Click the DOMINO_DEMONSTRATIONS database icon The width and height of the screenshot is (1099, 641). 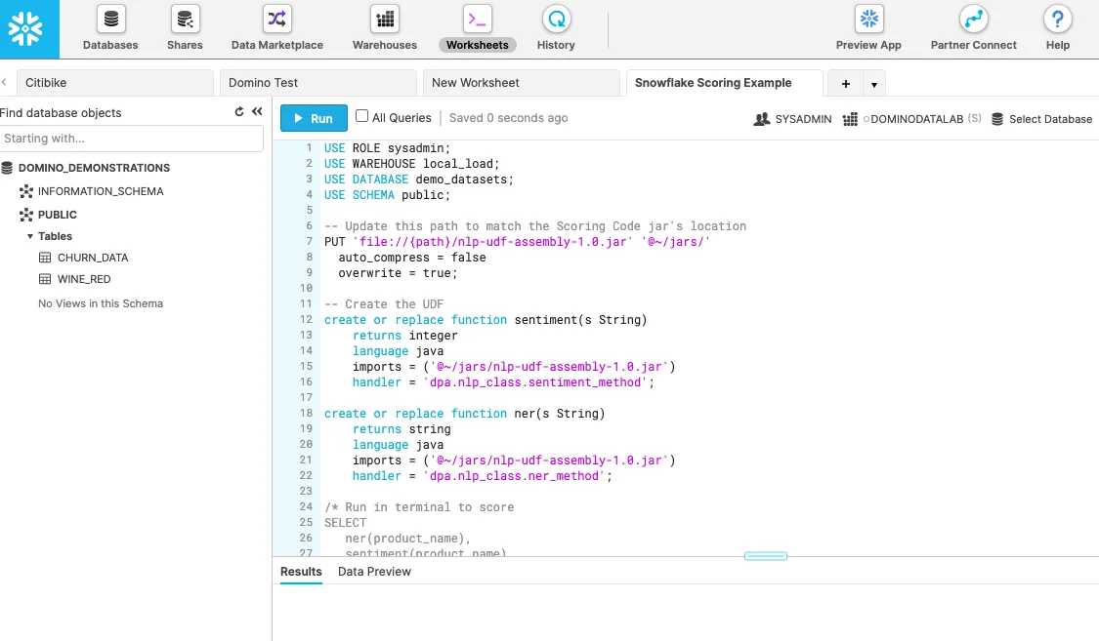pos(7,168)
